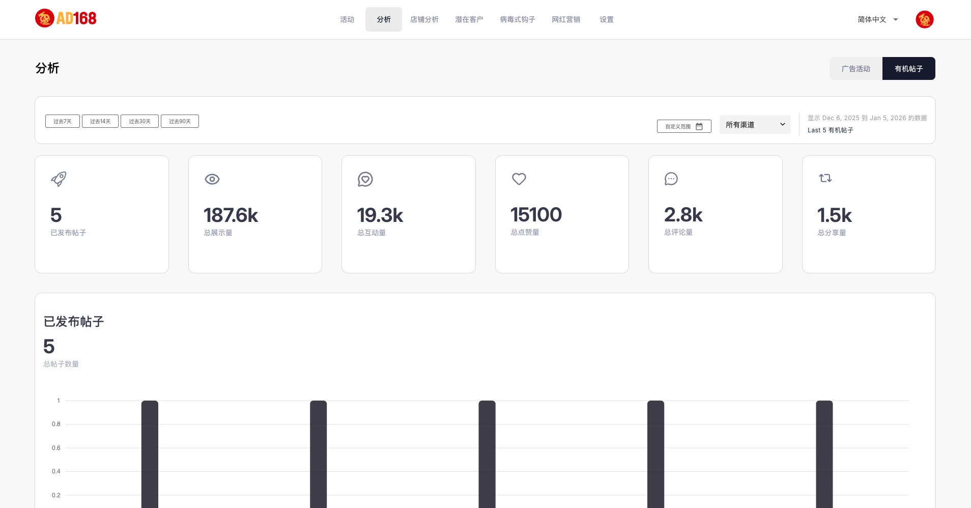
Task: Click the heart bubble icon on 总互动量 card
Action: coord(365,179)
